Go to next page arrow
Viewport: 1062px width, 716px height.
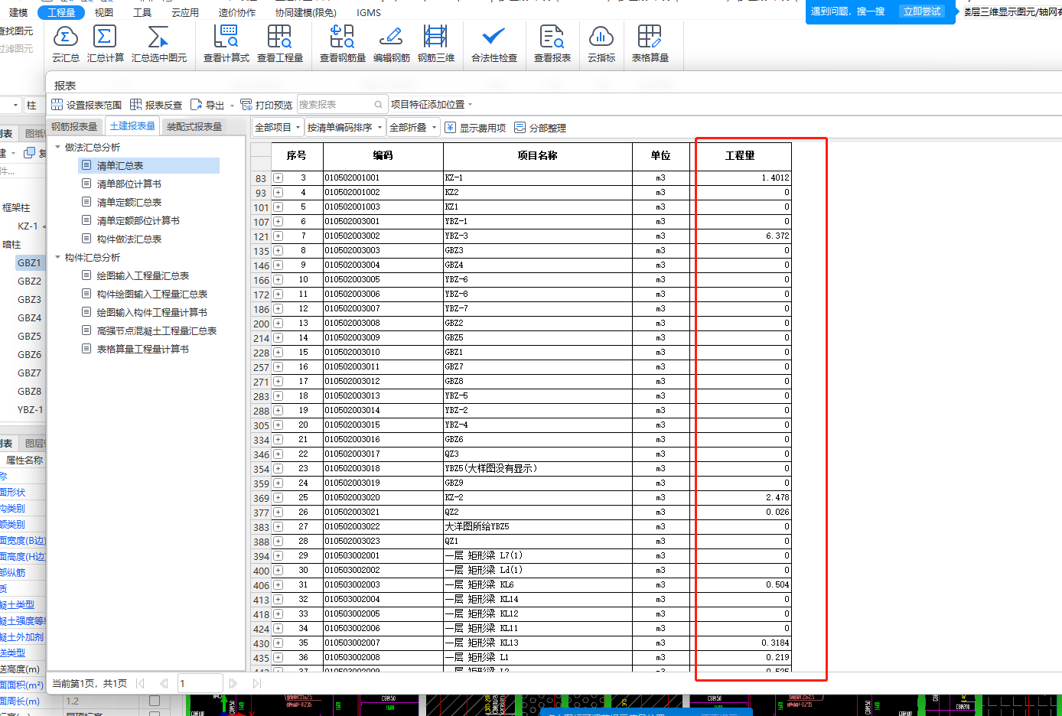233,683
